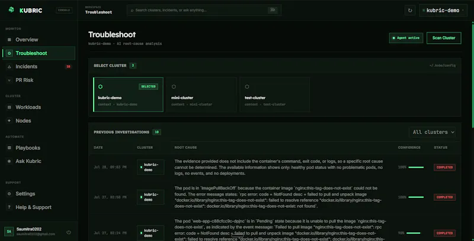Click the Incidents triangle icon
Viewport: 474px width, 241px height.
tap(9, 67)
